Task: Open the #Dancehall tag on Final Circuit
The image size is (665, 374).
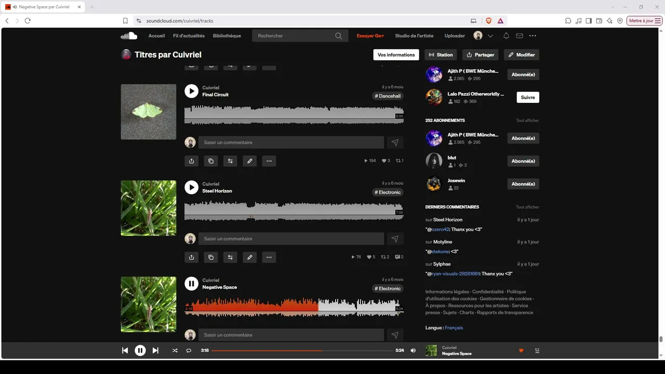Action: click(x=388, y=96)
